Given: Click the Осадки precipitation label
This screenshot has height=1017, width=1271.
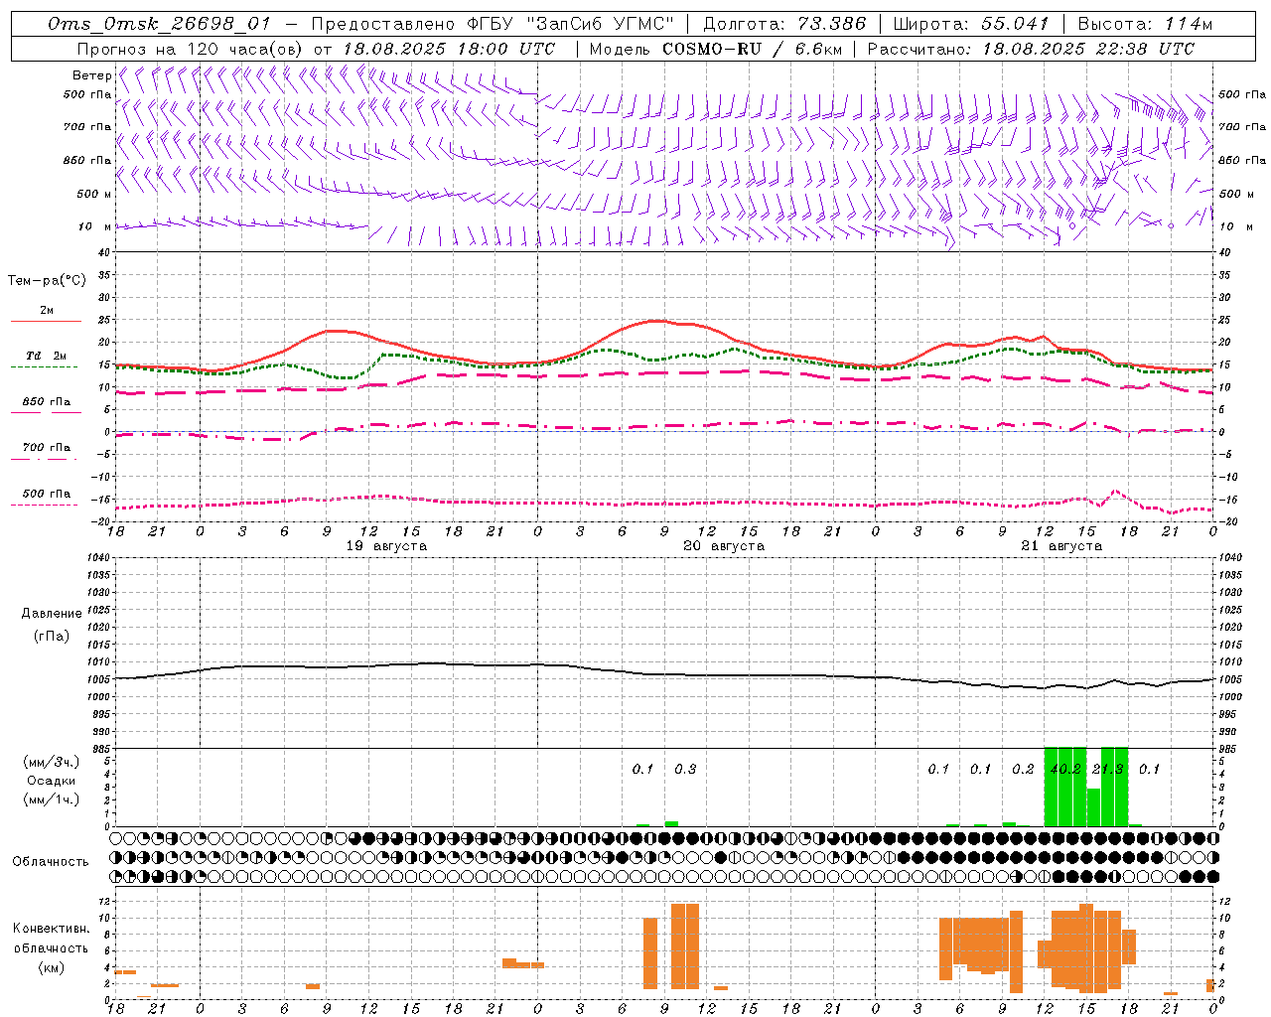Looking at the screenshot, I should pyautogui.click(x=51, y=781).
